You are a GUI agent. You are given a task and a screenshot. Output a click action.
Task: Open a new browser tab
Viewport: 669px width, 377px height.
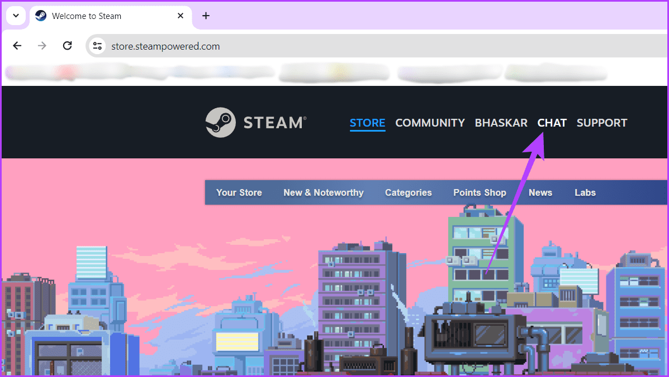(206, 16)
